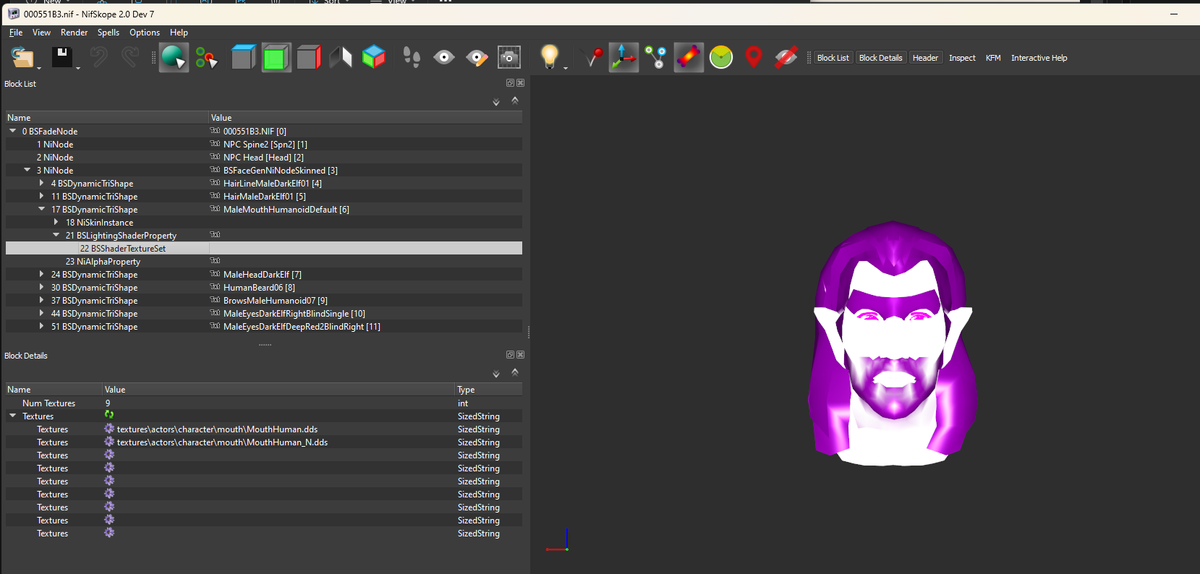Switch to the blue-topped cube Top view
The width and height of the screenshot is (1200, 574).
(x=243, y=57)
